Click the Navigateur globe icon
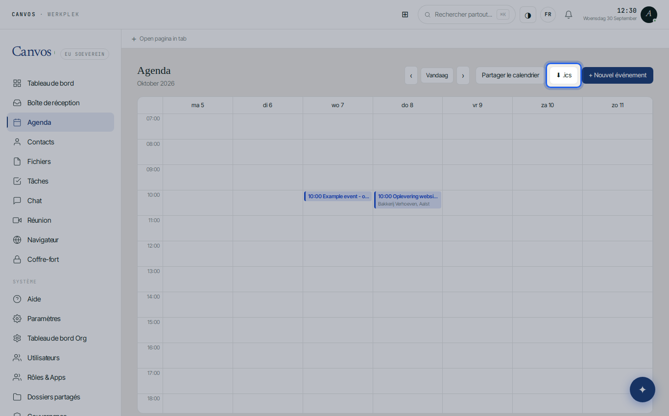 (17, 240)
